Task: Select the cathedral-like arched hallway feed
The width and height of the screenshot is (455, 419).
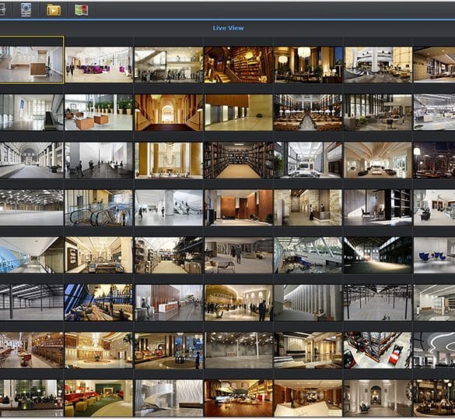Action: pos(169,112)
